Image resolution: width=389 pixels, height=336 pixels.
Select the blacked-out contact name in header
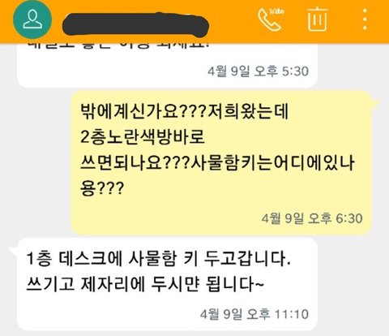[136, 25]
